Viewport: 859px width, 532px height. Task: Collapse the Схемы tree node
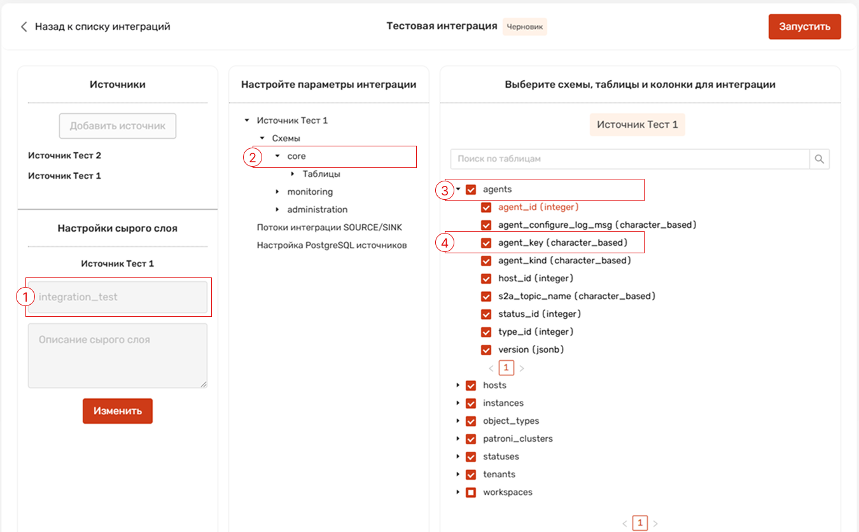pyautogui.click(x=262, y=138)
